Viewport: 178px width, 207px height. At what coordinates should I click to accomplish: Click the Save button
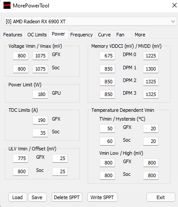37,197
